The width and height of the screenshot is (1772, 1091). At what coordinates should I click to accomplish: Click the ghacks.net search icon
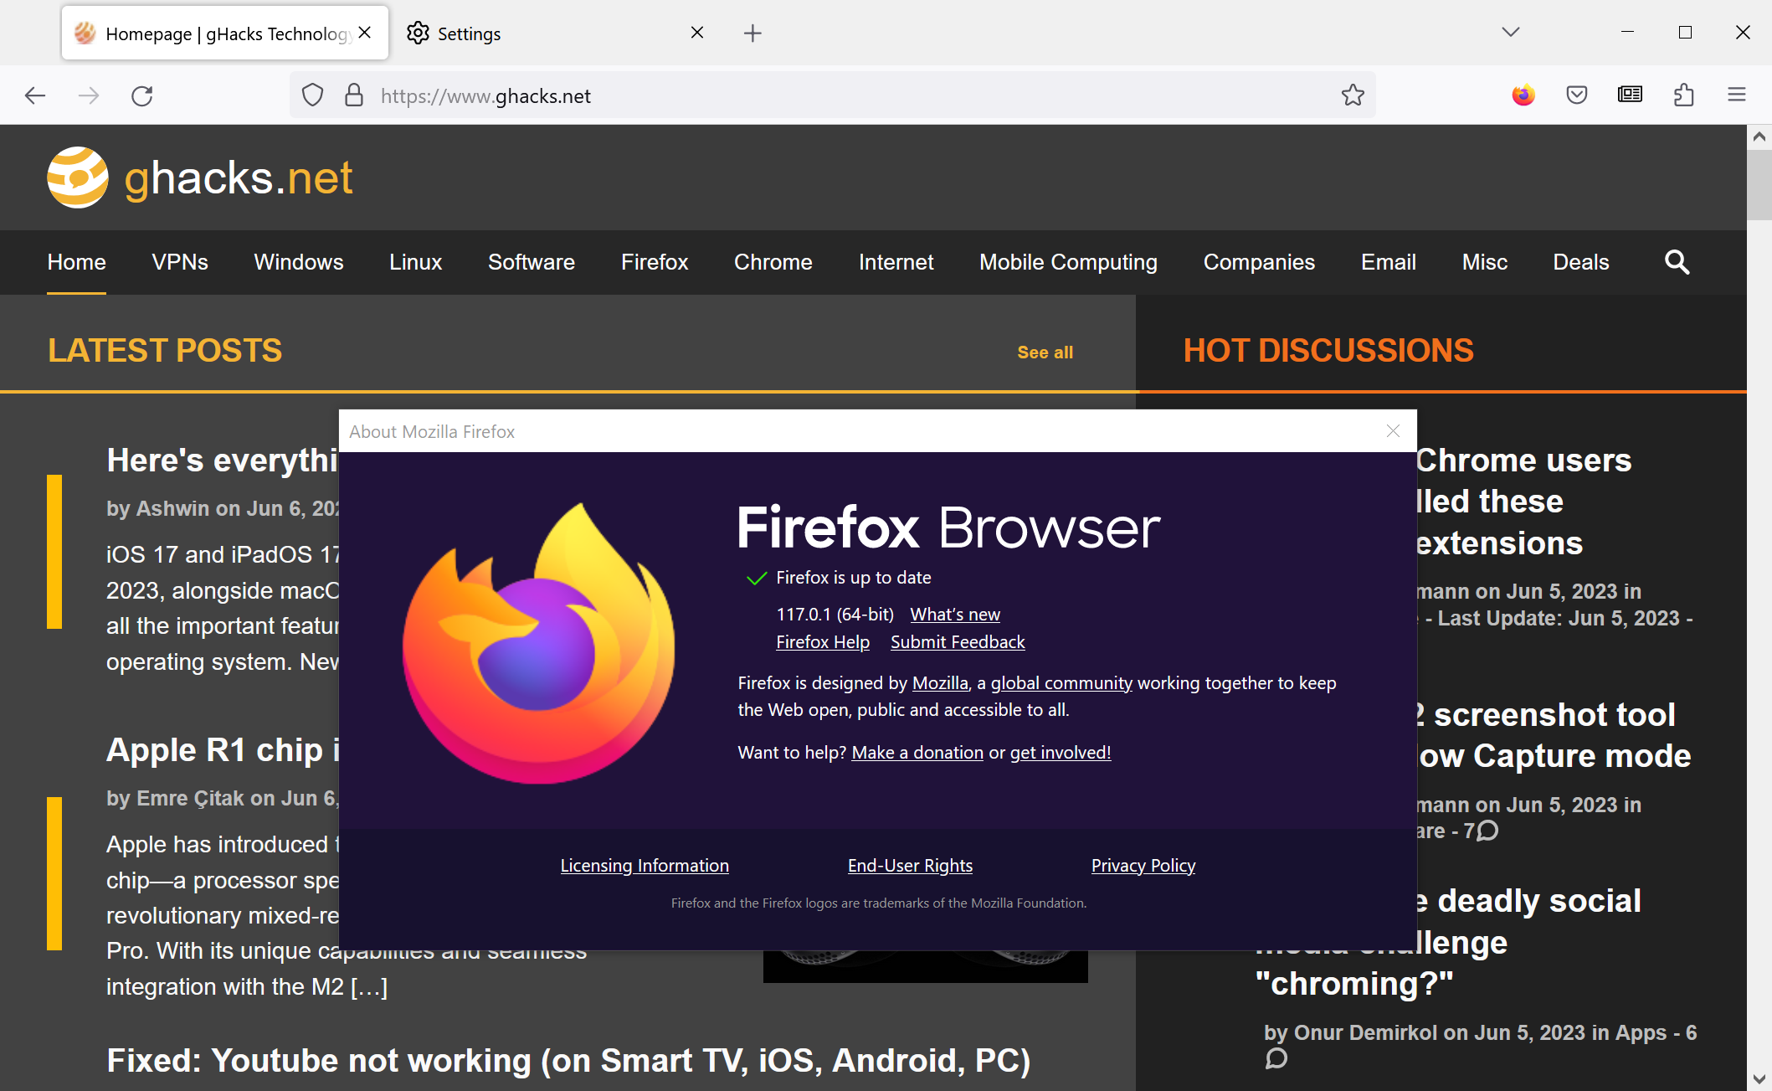(x=1676, y=262)
